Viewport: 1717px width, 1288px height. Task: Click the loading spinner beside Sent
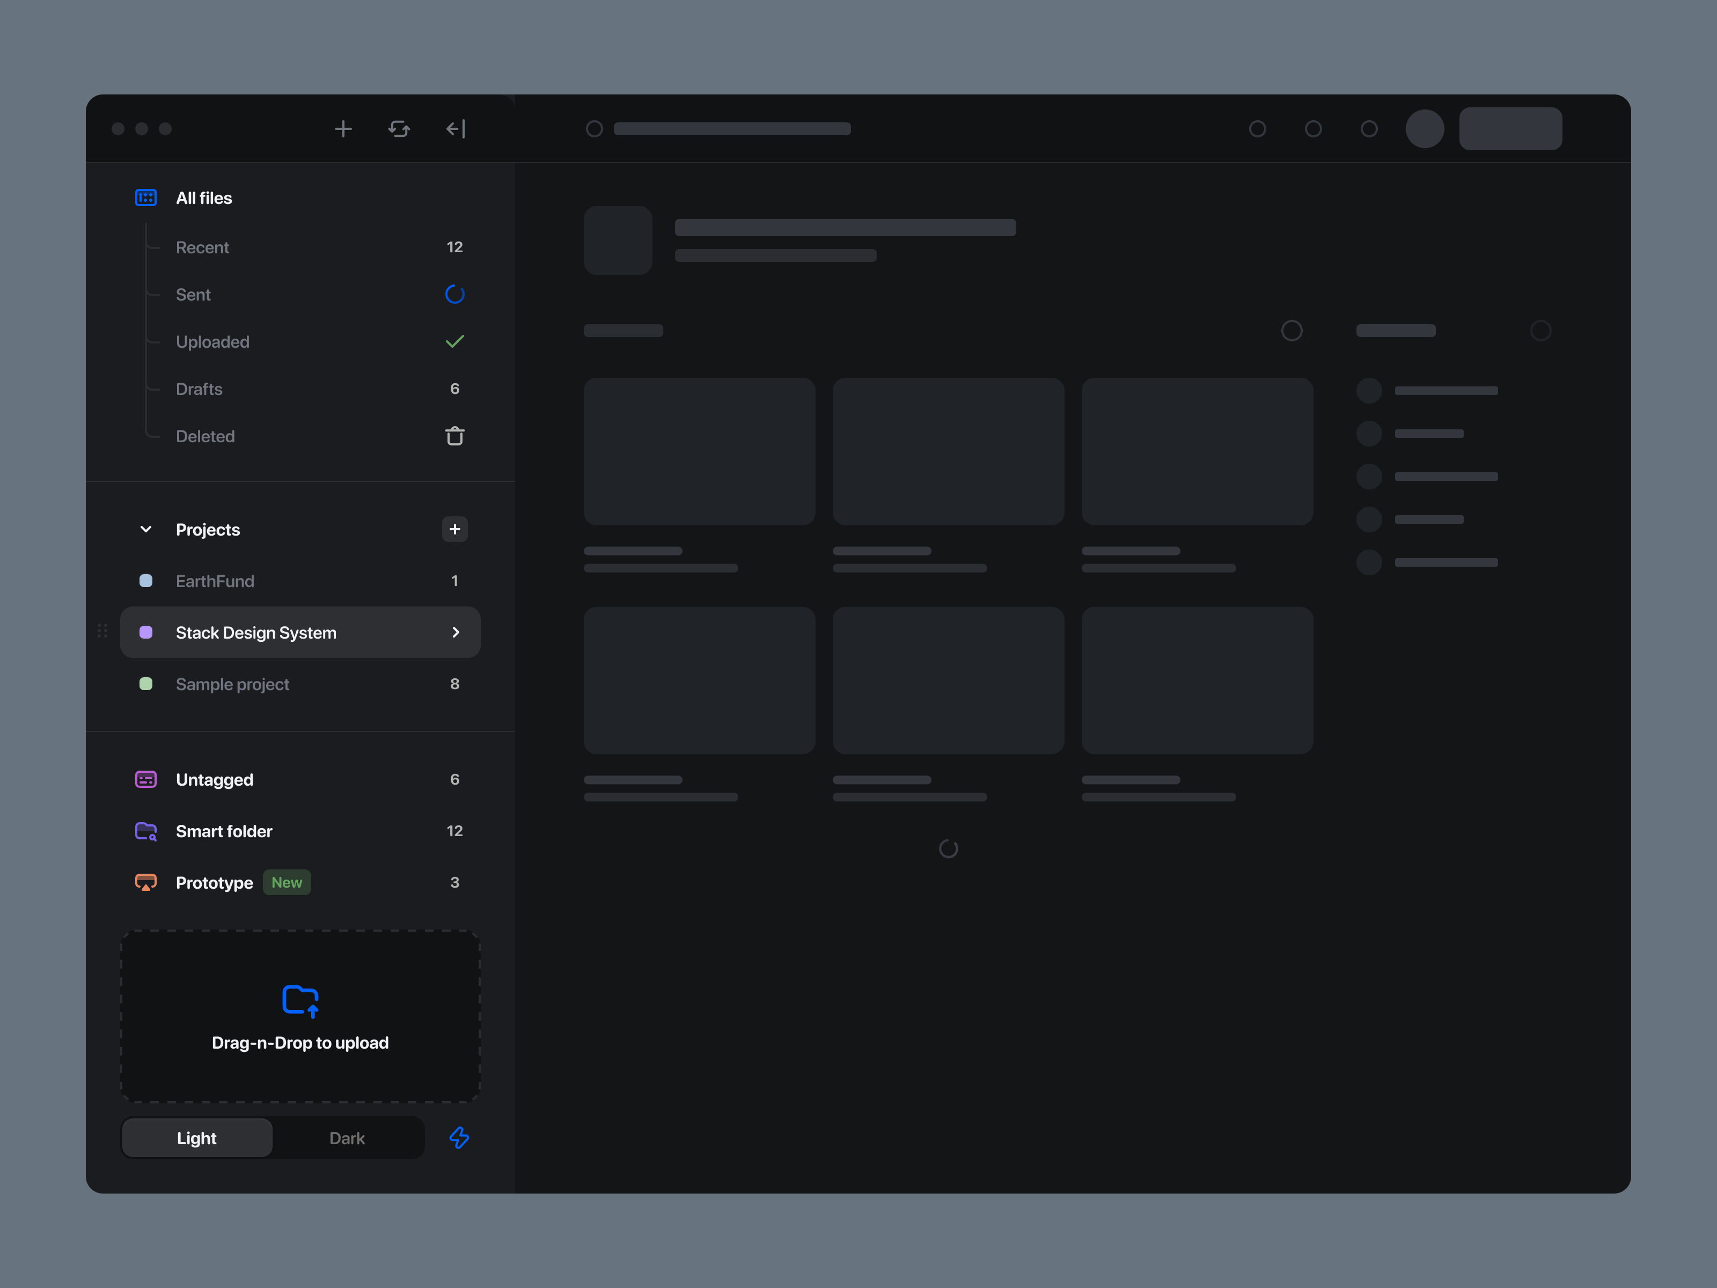455,294
